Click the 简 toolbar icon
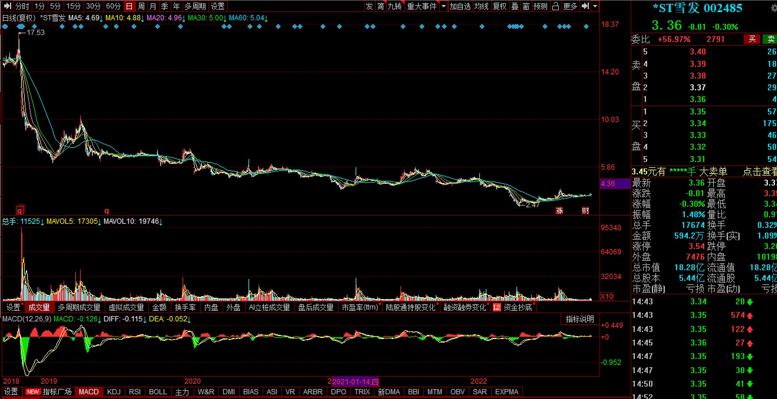Screen dimensions: 777x399 click(381, 6)
